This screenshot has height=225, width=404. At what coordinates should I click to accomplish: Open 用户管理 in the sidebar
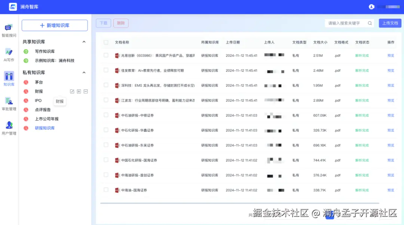(9, 128)
